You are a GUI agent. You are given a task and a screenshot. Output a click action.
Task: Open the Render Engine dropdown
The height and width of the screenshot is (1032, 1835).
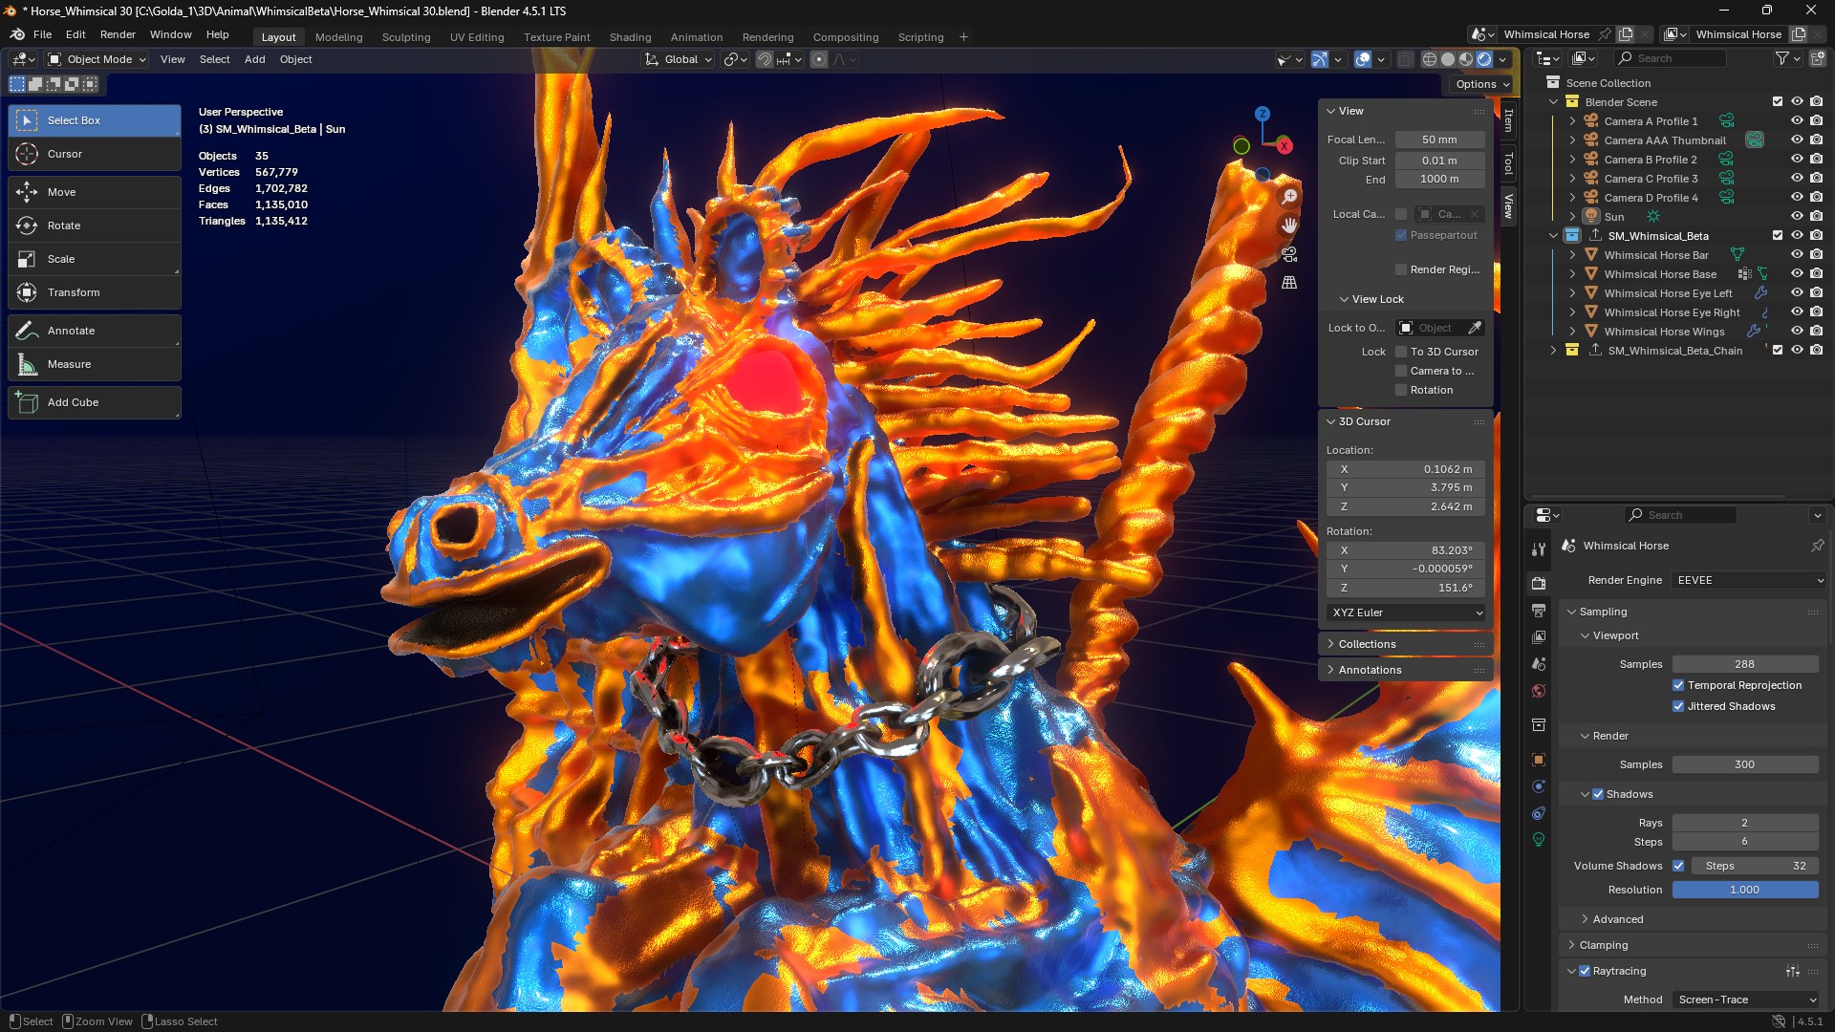tap(1747, 580)
